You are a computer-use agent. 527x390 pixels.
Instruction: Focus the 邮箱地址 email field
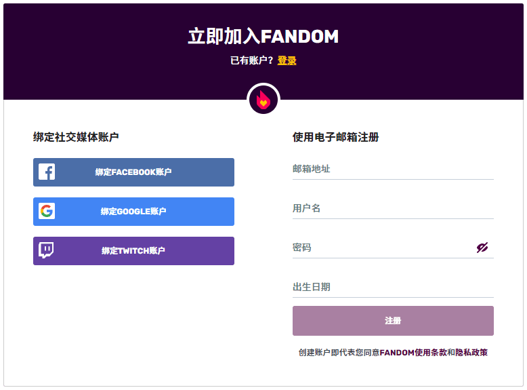coord(393,169)
